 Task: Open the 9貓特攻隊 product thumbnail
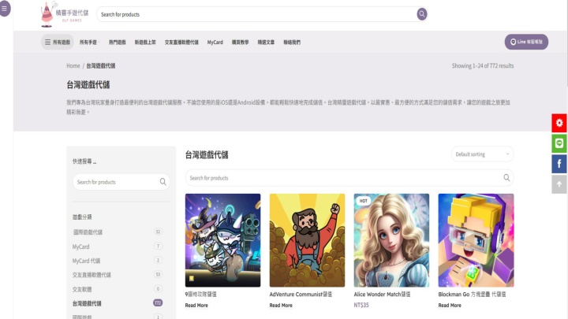pyautogui.click(x=222, y=240)
